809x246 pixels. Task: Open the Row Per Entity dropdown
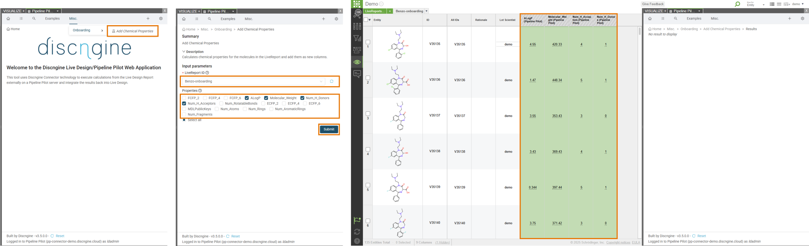tap(756, 4)
